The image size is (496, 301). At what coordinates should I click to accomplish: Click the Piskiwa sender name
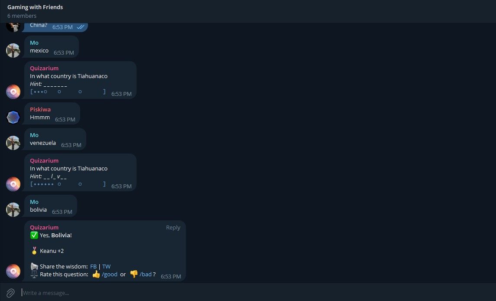pyautogui.click(x=40, y=109)
